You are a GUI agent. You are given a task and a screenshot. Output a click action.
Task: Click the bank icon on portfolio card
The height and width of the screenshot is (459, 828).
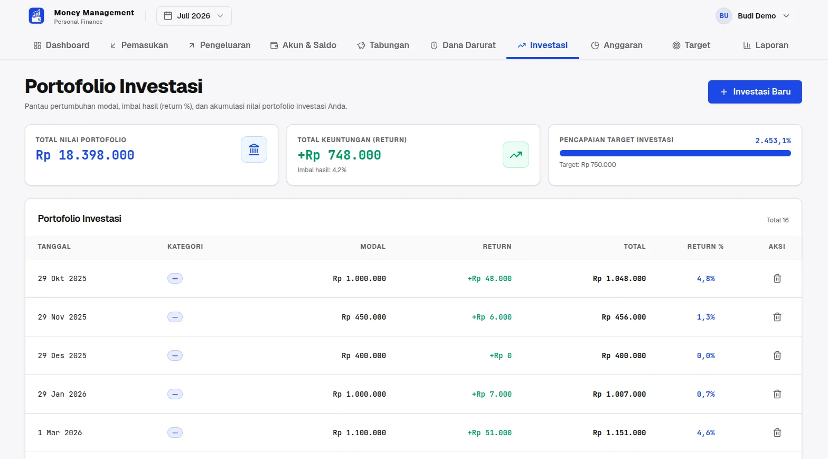(x=254, y=149)
